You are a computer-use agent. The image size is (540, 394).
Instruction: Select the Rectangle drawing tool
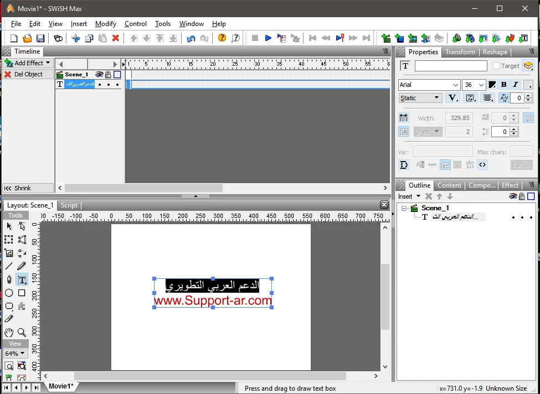(22, 293)
